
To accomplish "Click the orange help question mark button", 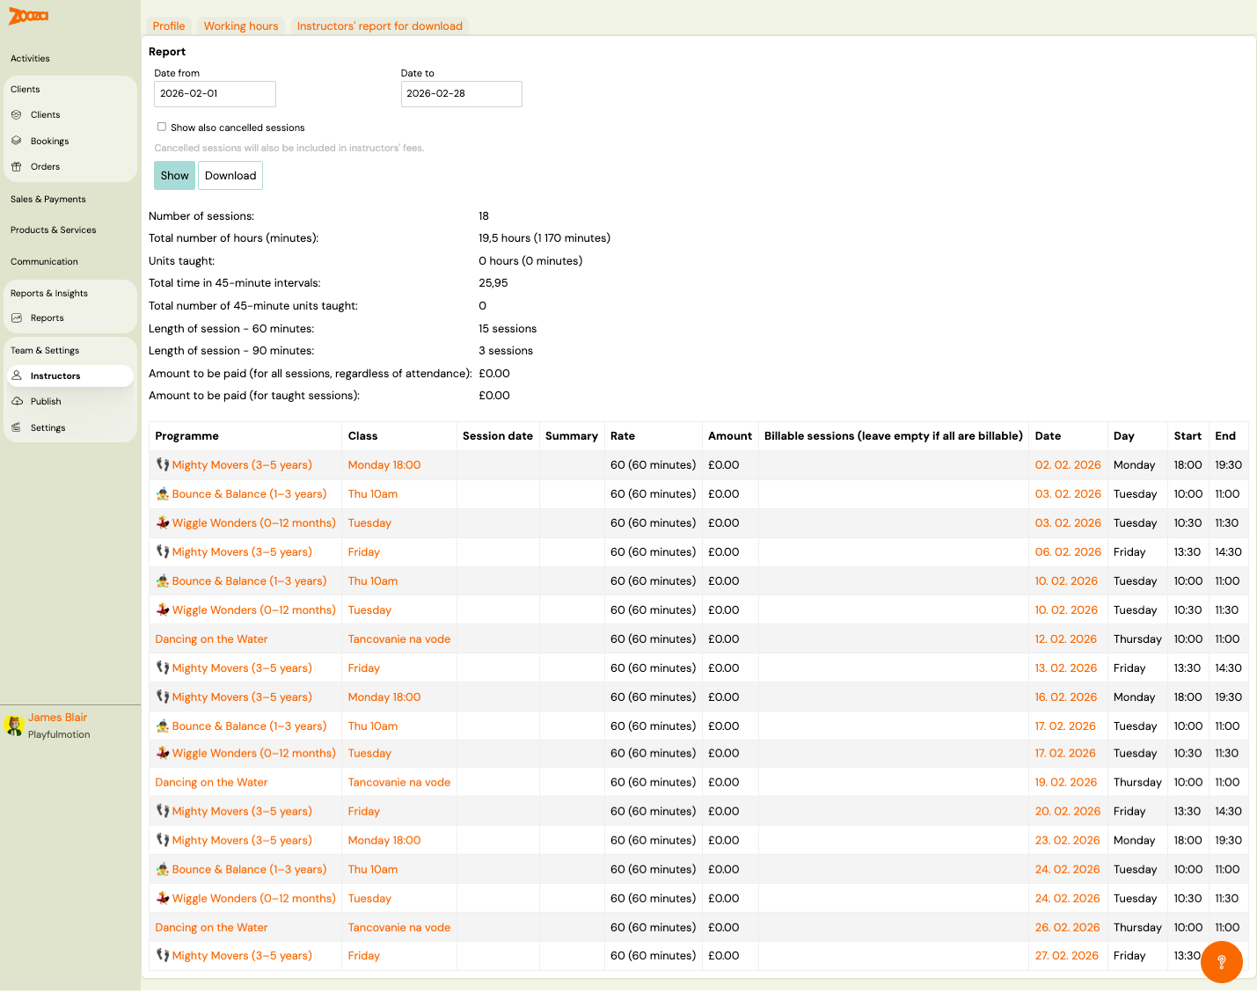I will tap(1221, 961).
